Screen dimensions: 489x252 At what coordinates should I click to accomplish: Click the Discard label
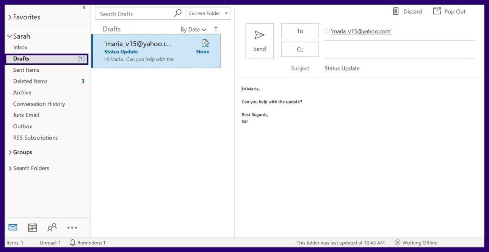pyautogui.click(x=413, y=11)
